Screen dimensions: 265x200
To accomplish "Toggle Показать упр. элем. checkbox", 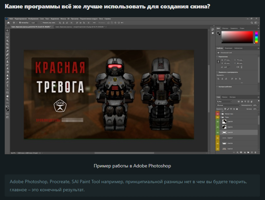I will [x=41, y=23].
